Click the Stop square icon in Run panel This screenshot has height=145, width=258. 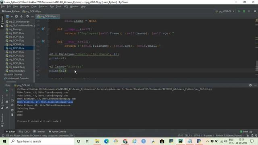pos(7,95)
